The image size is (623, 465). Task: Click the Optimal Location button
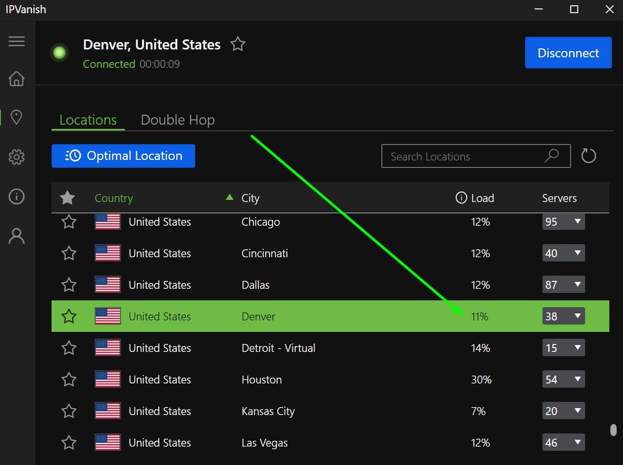123,156
